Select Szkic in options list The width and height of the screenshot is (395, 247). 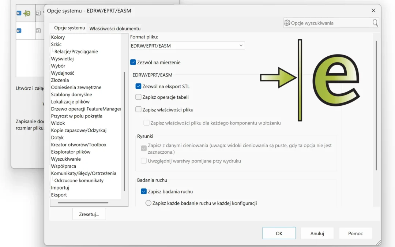point(56,44)
